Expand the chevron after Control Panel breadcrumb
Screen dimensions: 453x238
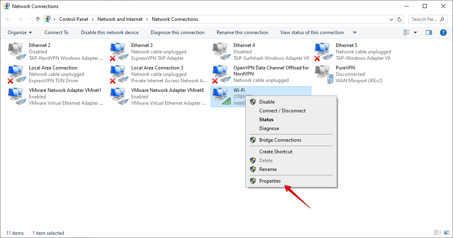click(x=93, y=19)
